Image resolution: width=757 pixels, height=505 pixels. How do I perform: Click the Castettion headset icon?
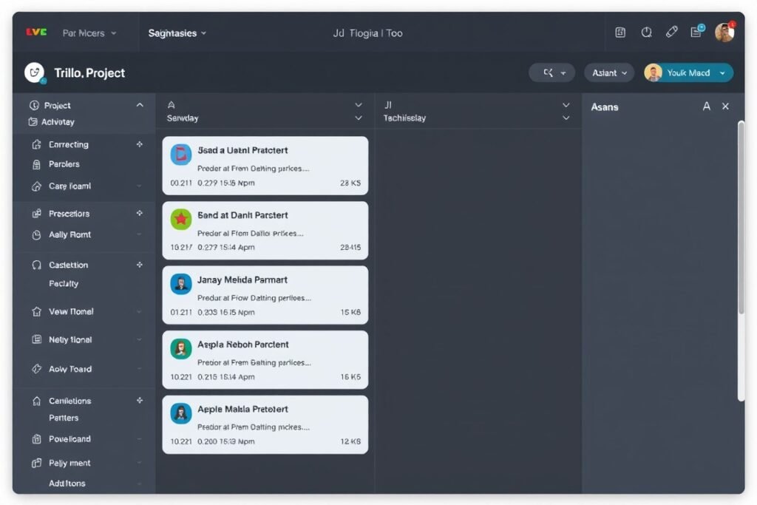pyautogui.click(x=36, y=265)
